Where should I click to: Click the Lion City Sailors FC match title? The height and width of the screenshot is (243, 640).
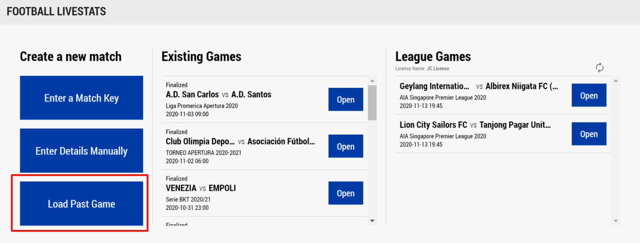pyautogui.click(x=475, y=125)
